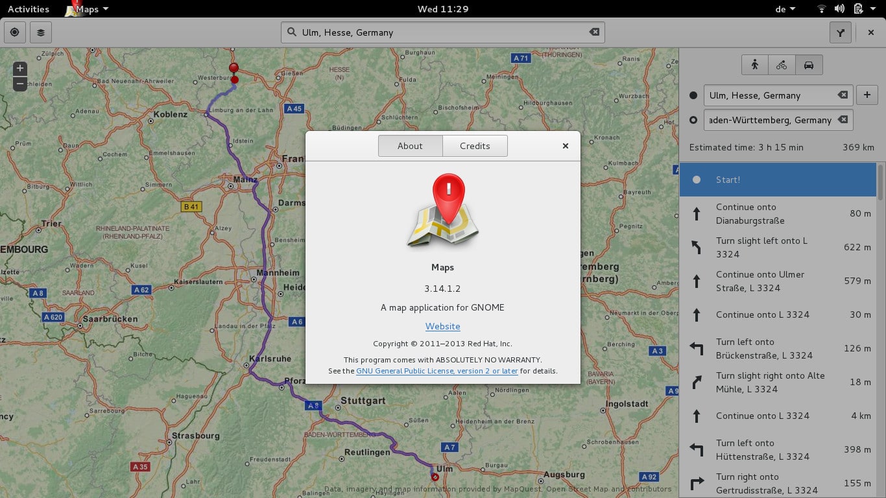The image size is (886, 498).
Task: Add another route destination
Action: coord(867,95)
